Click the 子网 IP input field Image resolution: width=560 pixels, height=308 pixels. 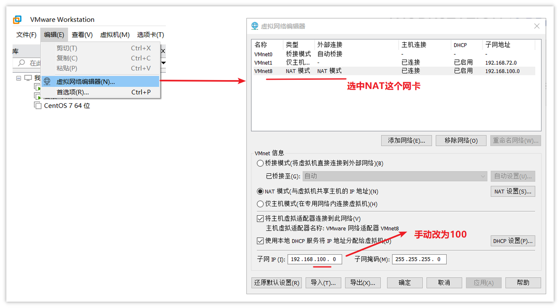pos(315,259)
